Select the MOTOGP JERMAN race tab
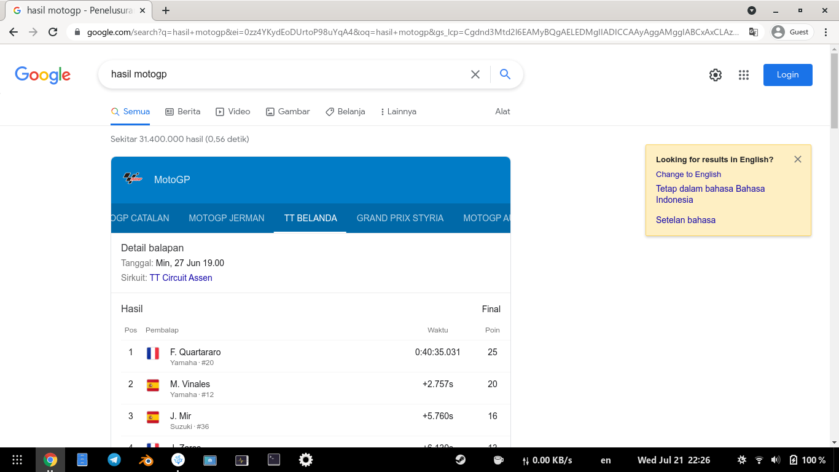Screen dimensions: 839x472 click(227, 218)
